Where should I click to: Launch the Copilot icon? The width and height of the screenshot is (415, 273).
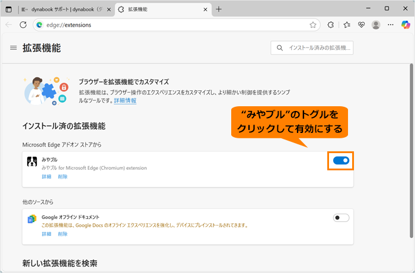406,25
